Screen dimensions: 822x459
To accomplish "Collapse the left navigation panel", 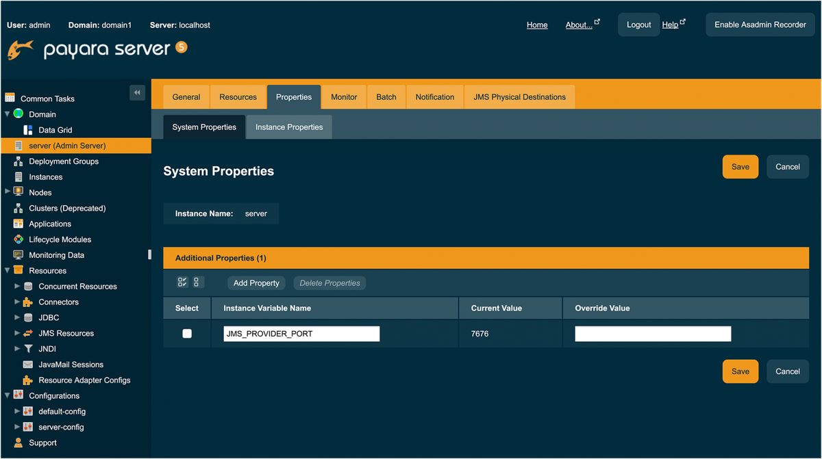I will [x=137, y=92].
